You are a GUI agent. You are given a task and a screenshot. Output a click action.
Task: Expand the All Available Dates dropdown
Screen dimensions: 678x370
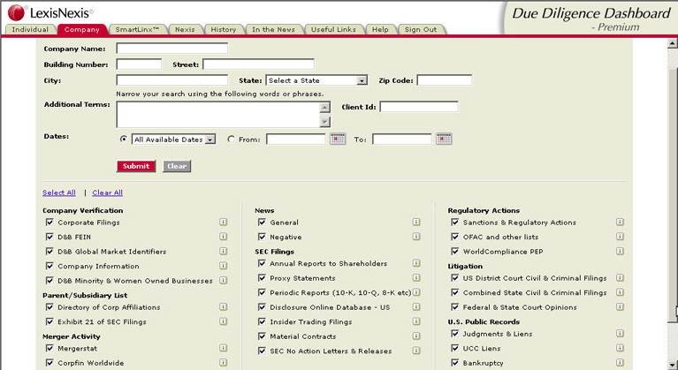(173, 140)
